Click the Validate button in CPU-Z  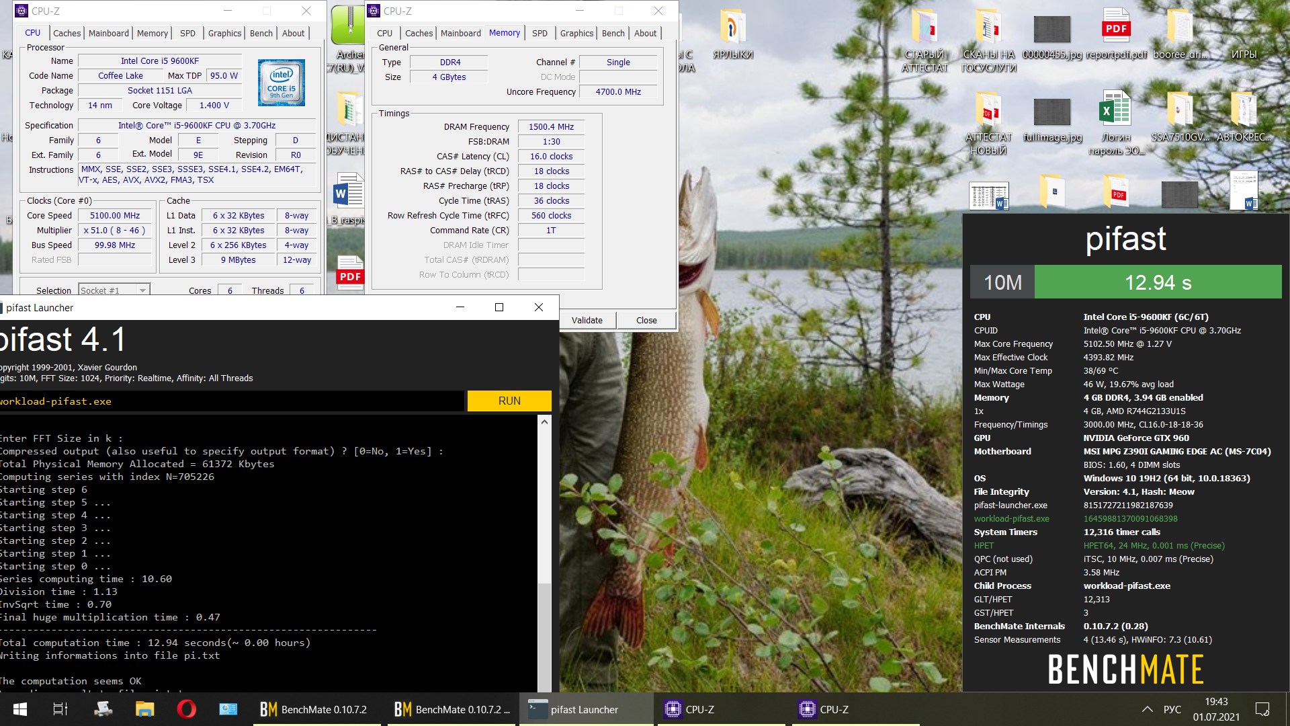coord(587,320)
